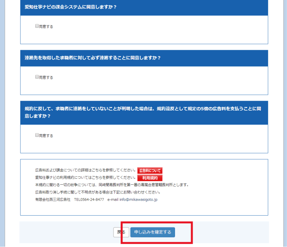The height and width of the screenshot is (247, 287).
Task: Tick the agree checkbox for contacting 求職者
Action: [37, 77]
